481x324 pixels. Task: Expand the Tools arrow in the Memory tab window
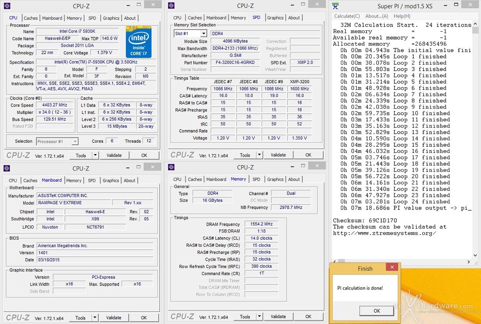click(x=259, y=317)
